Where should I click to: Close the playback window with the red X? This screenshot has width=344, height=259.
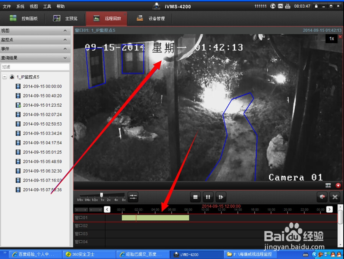[340, 37]
